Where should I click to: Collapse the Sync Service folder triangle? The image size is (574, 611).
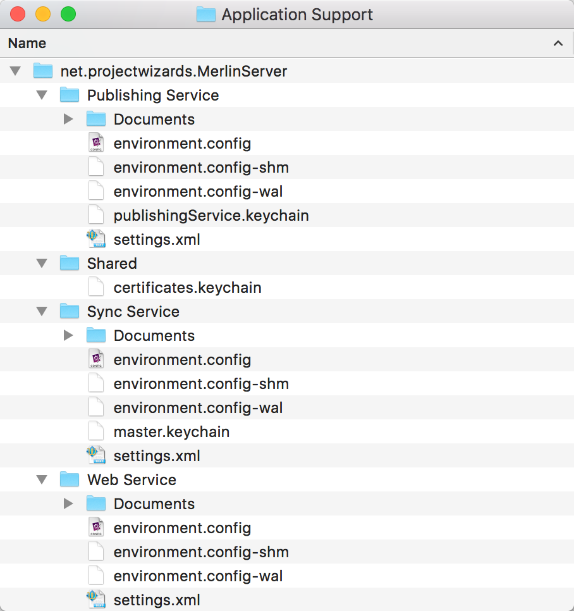coord(42,311)
